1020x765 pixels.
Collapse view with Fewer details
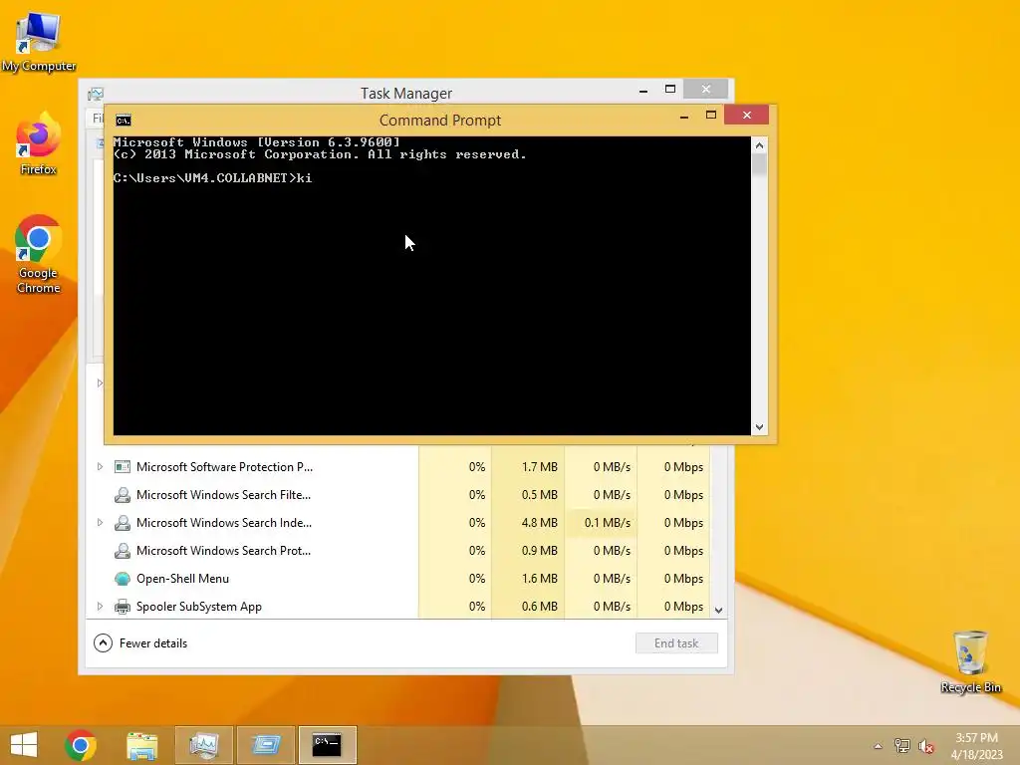point(140,643)
